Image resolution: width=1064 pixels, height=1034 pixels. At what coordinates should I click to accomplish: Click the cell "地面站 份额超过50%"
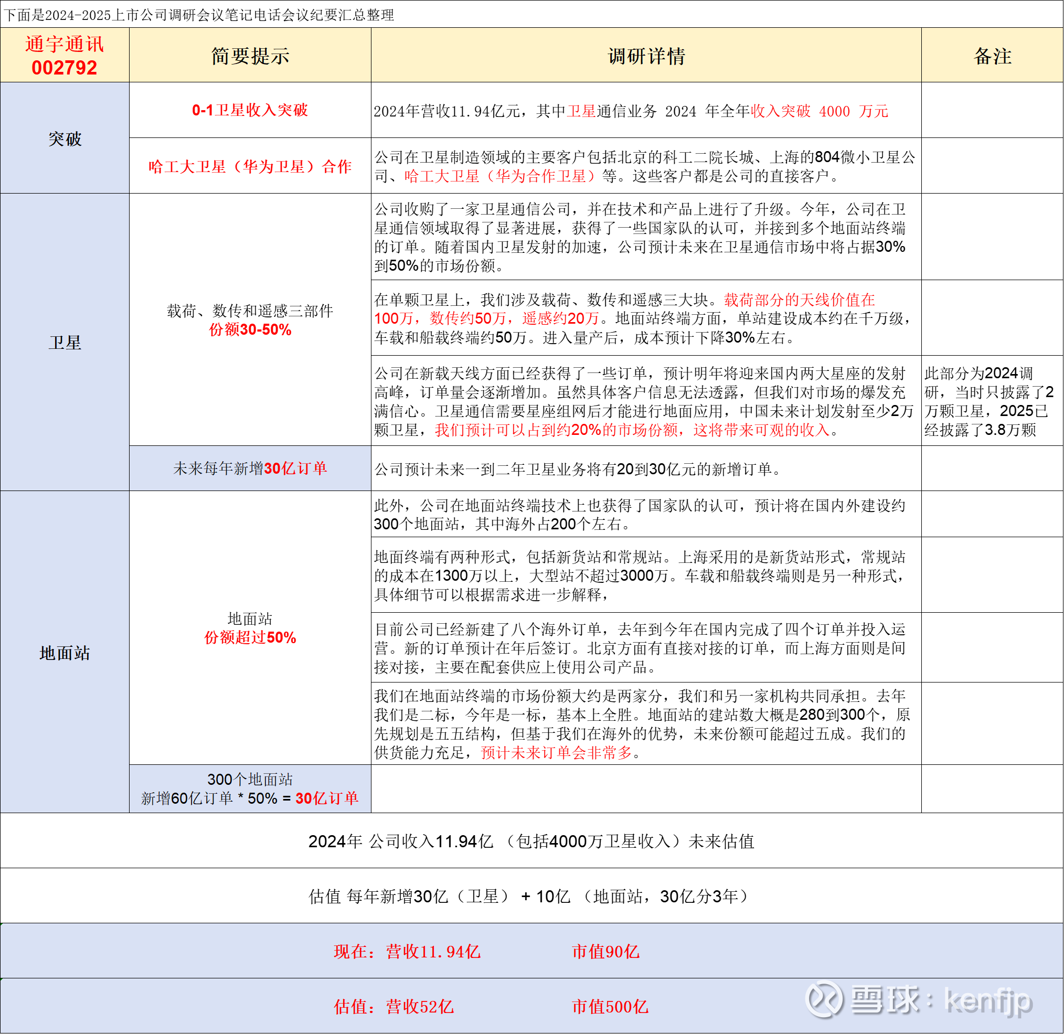[250, 628]
